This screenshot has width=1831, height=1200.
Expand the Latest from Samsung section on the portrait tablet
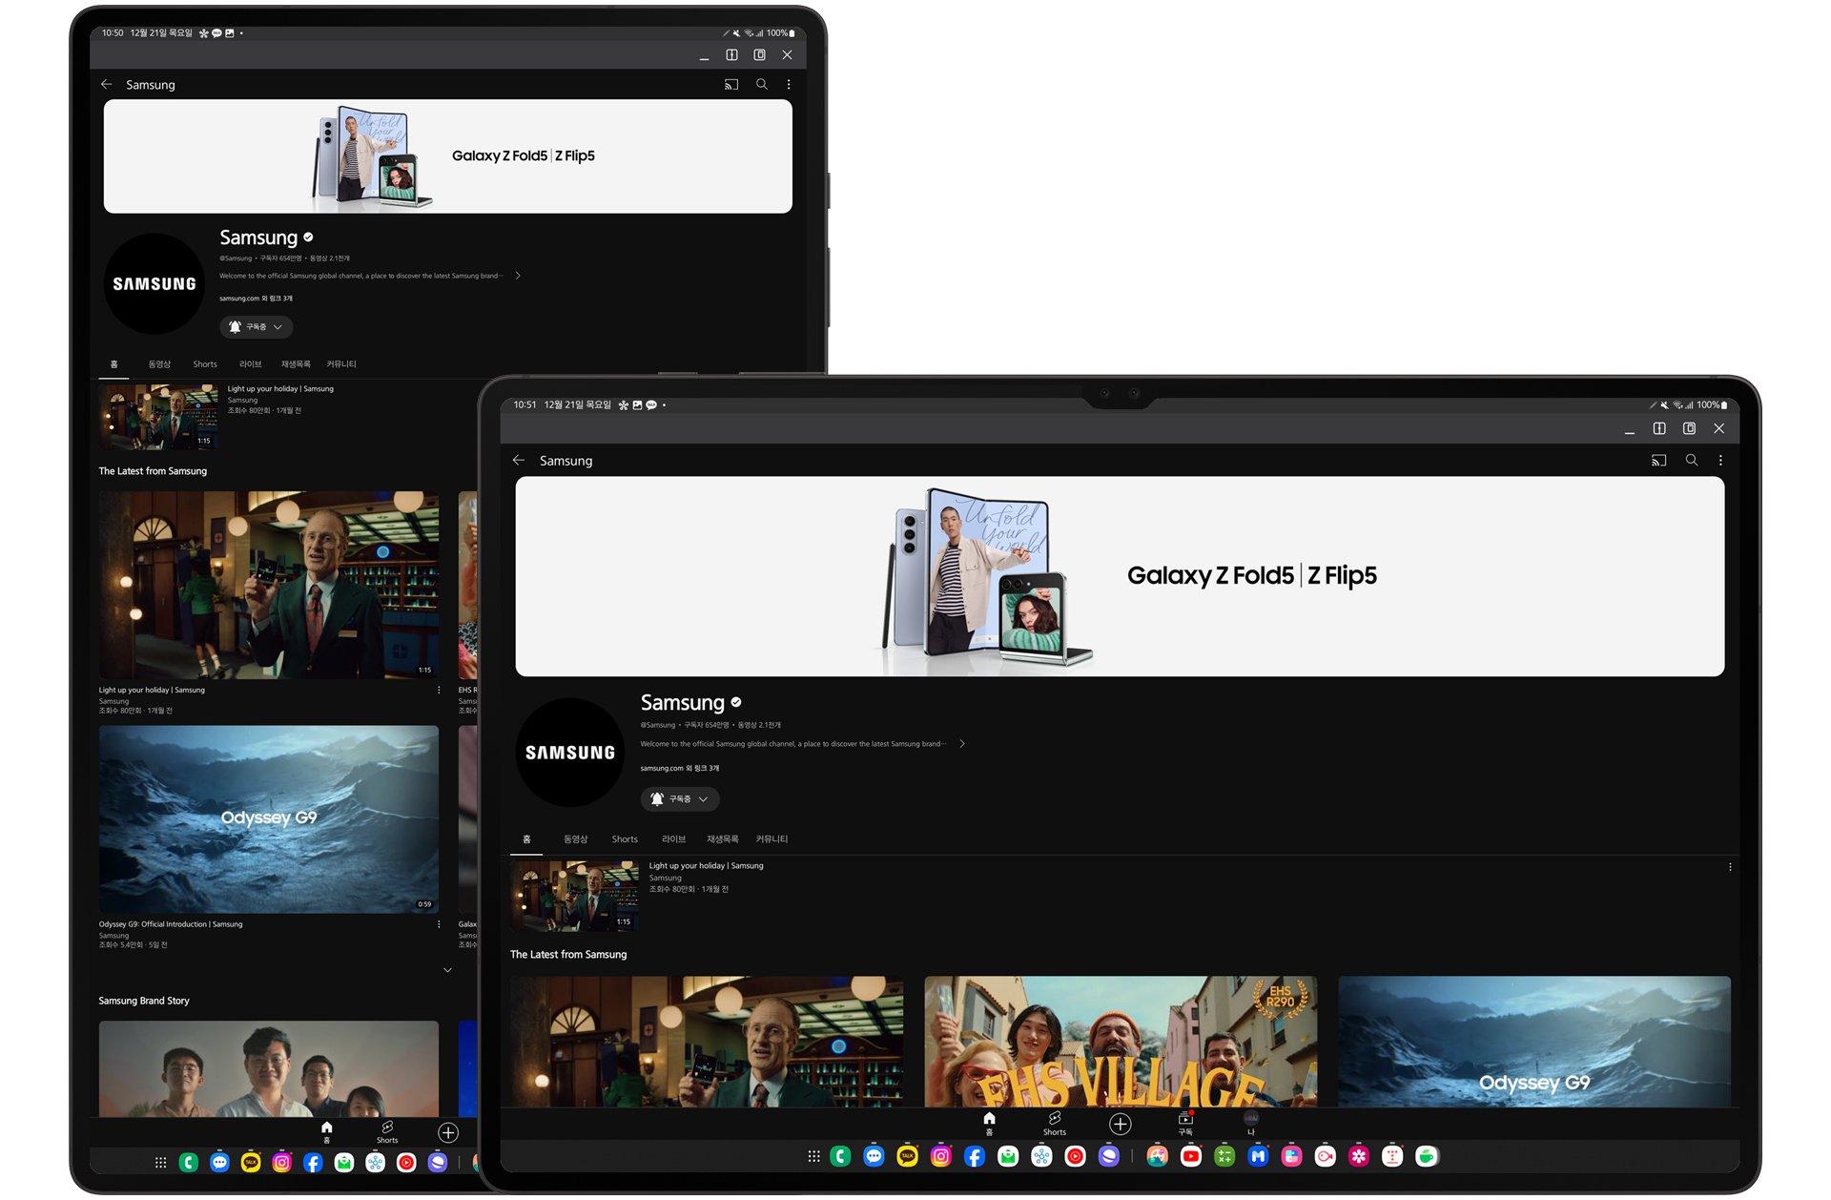click(x=447, y=970)
